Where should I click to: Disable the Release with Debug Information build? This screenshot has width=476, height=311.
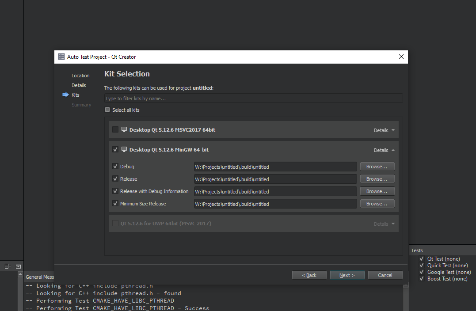[115, 191]
